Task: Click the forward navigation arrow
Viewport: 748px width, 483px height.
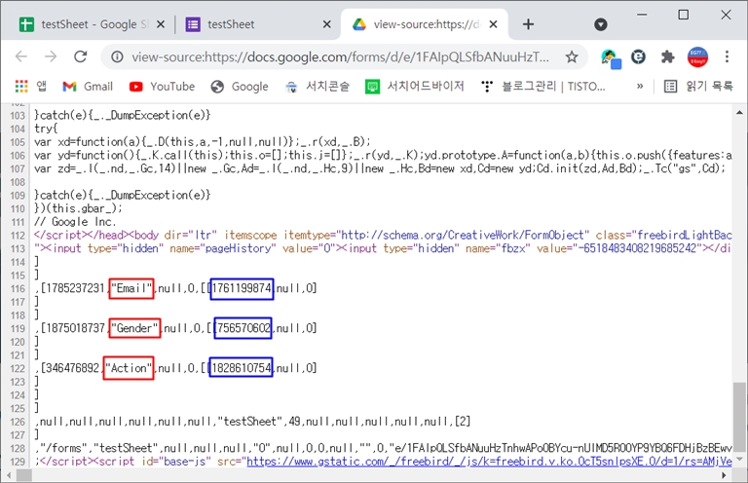Action: [x=51, y=56]
